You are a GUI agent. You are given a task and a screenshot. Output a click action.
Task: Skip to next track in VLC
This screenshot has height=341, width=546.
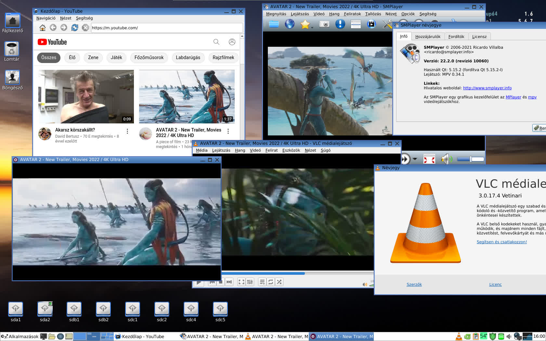click(x=229, y=282)
